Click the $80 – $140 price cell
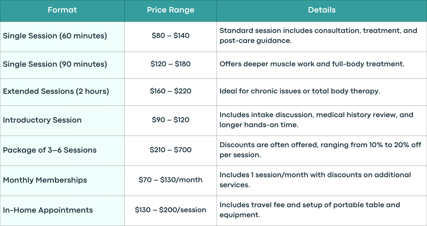 pos(171,37)
